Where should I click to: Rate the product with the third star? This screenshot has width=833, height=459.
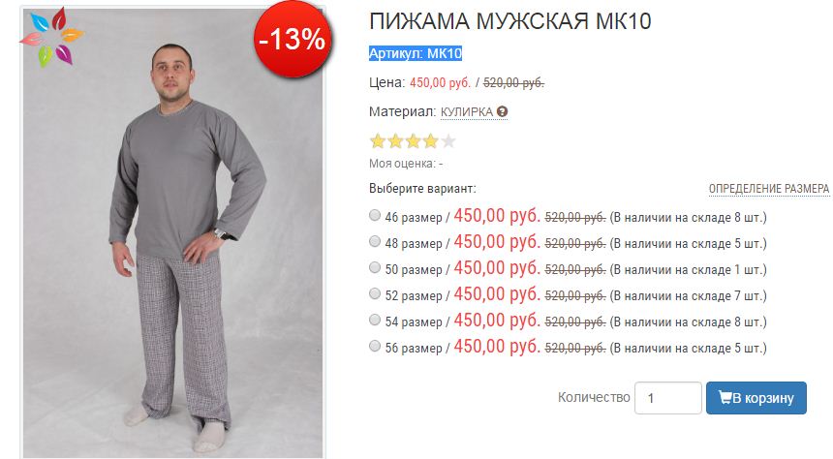point(413,141)
